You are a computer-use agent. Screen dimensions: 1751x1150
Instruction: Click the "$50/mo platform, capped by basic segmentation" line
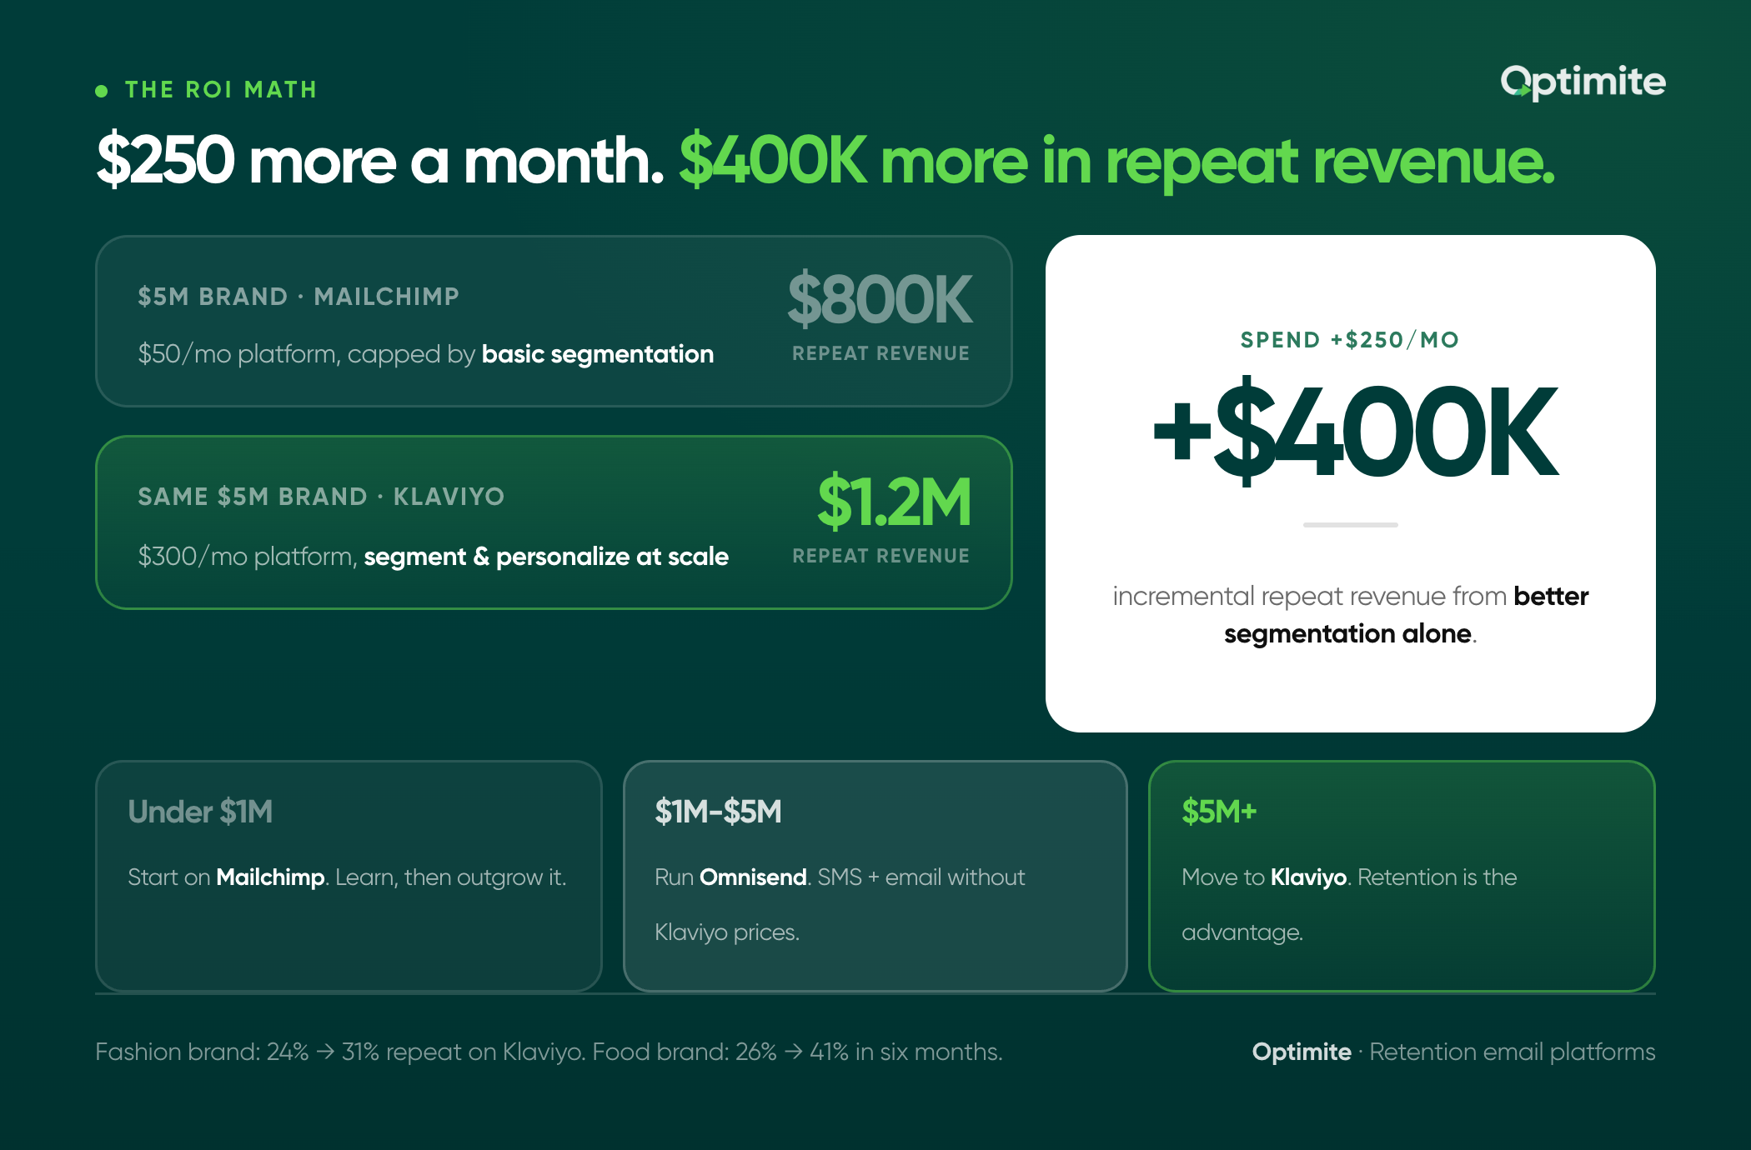tap(426, 354)
